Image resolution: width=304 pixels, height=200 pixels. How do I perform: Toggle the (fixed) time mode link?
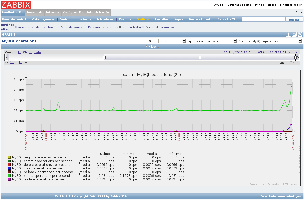pyautogui.click(x=295, y=63)
